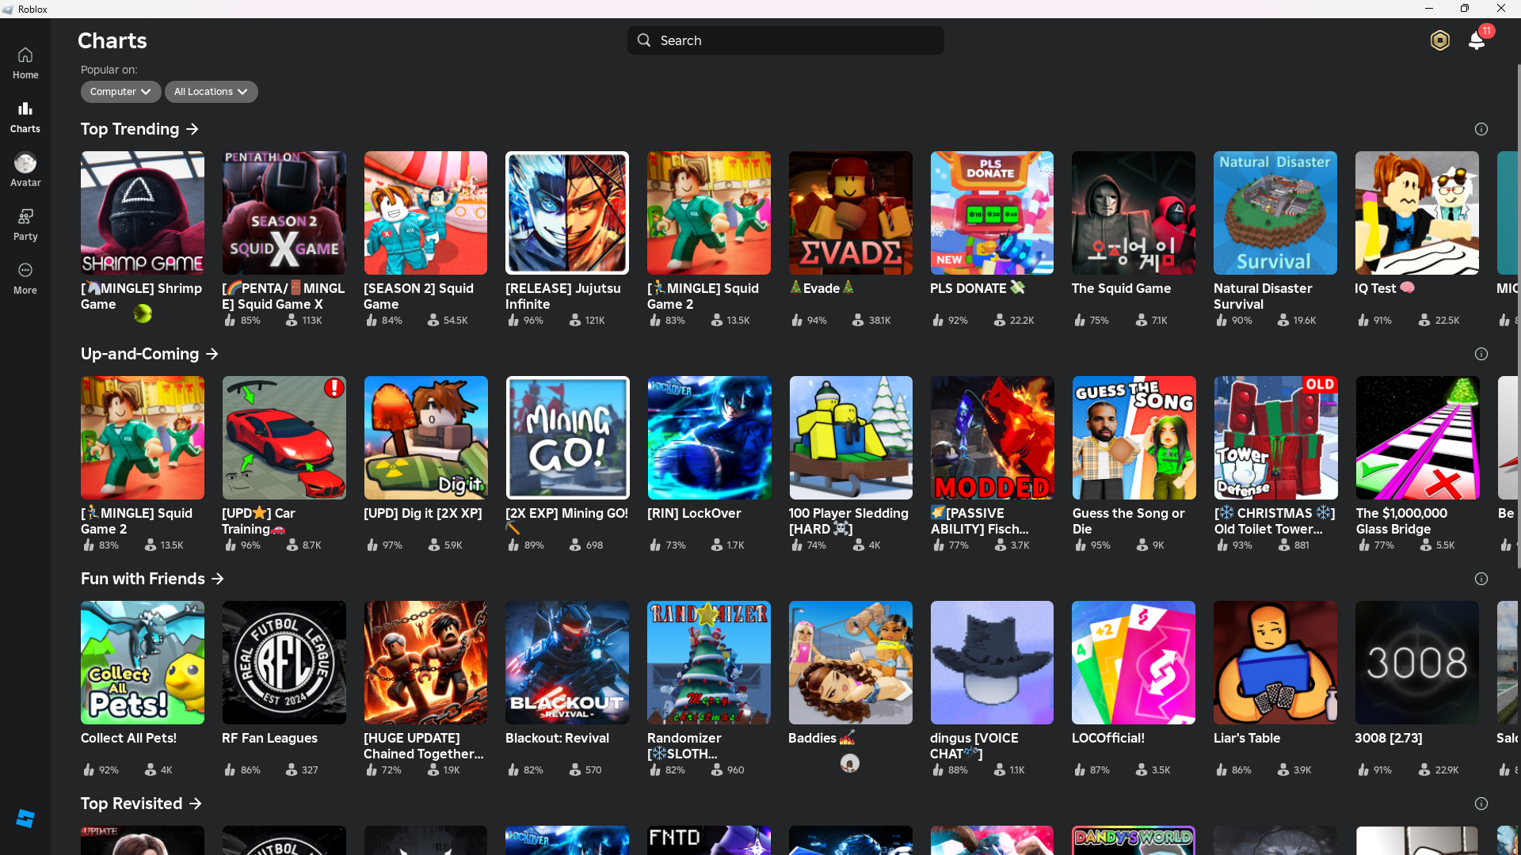Open Avatar page from sidebar

[x=25, y=170]
